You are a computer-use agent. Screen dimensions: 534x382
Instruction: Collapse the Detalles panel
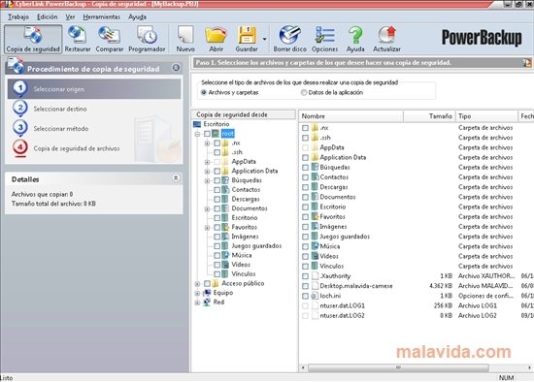click(176, 178)
